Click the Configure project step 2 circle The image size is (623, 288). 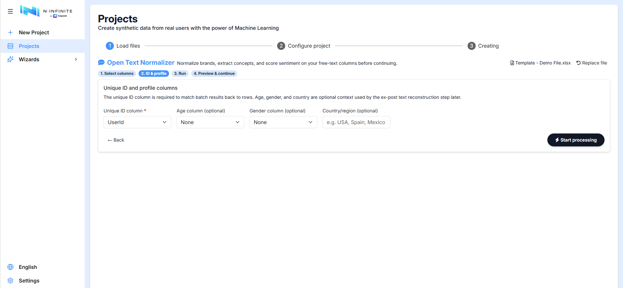click(281, 46)
